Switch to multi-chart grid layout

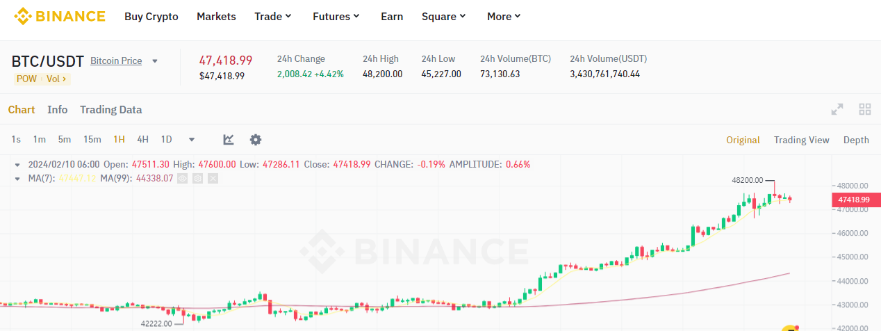tap(865, 109)
